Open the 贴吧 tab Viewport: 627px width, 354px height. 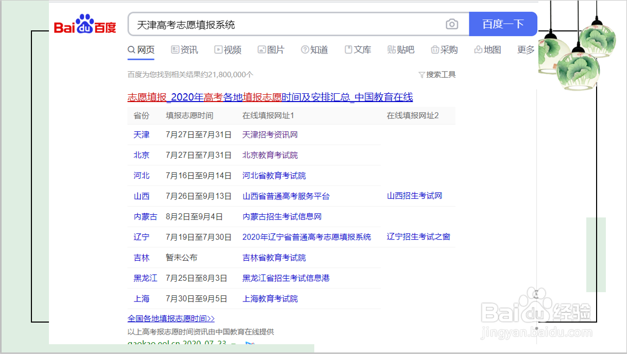click(401, 50)
